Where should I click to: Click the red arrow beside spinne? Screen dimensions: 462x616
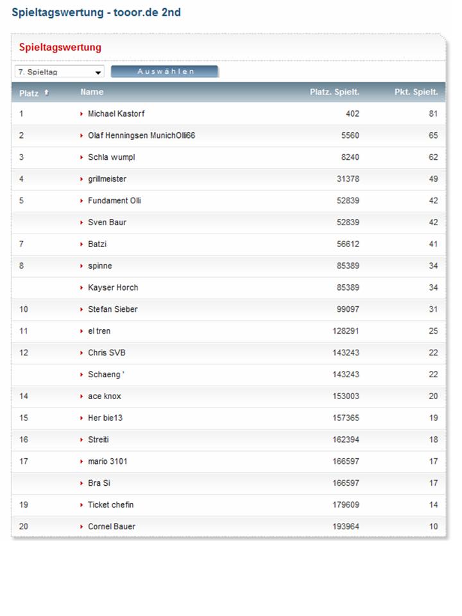tap(81, 266)
